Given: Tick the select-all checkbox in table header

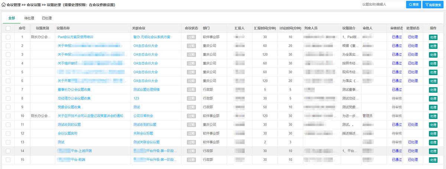Looking at the screenshot, I should coord(8,28).
